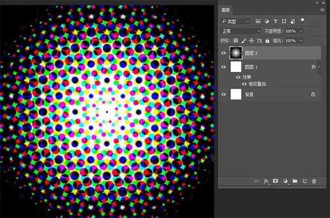This screenshot has height=218, width=330.
Task: Hide the 图层 1 layer eye
Action: tap(224, 67)
